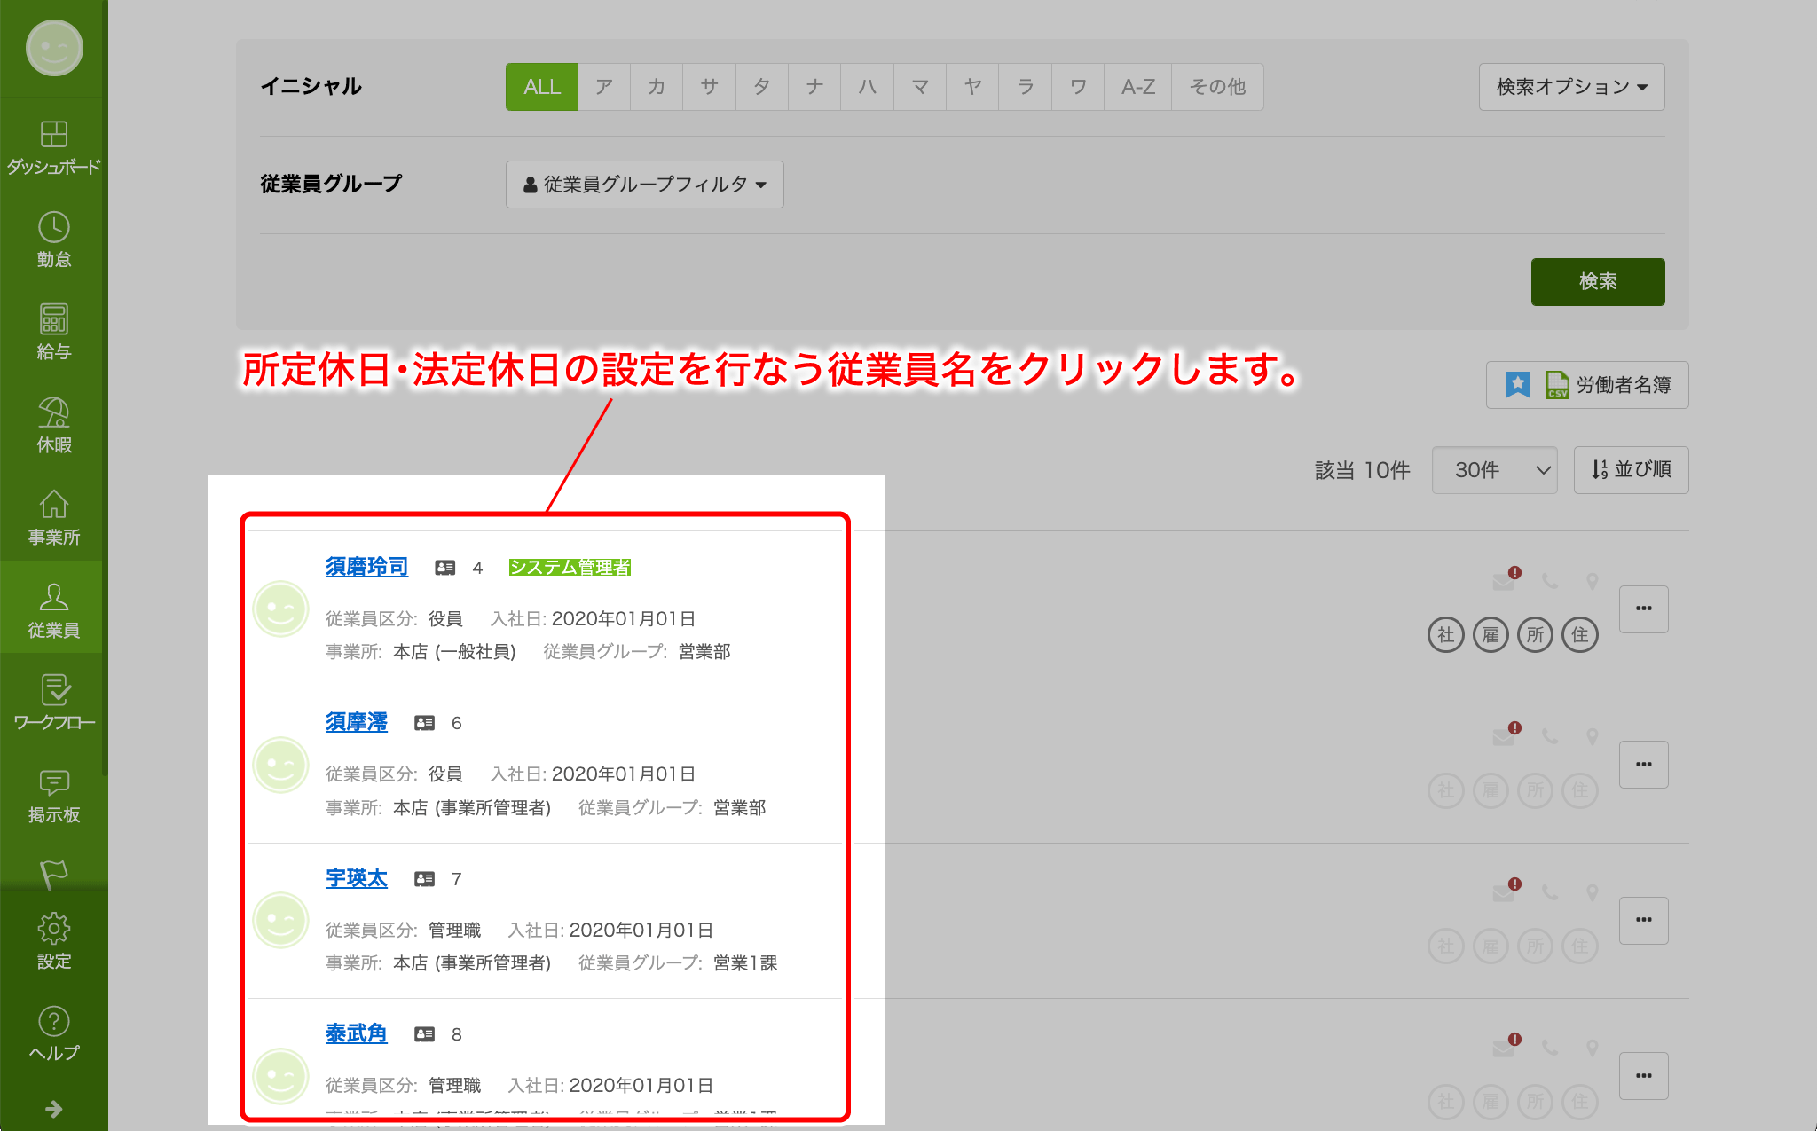Image resolution: width=1817 pixels, height=1131 pixels.
Task: Open employee 泰武角 profile link
Action: tap(357, 1034)
